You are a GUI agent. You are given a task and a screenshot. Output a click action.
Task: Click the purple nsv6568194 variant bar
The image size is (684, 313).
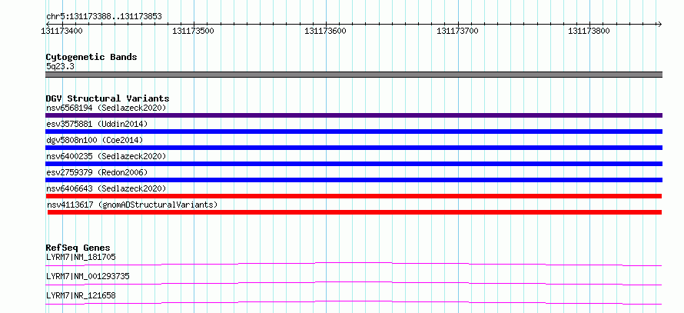pyautogui.click(x=354, y=115)
